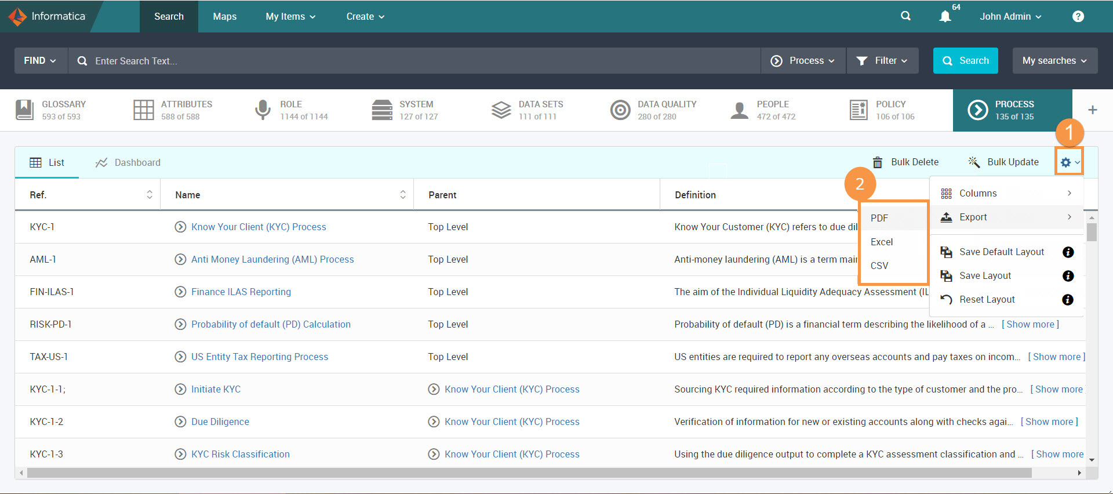Show info for Save Default Layout

[x=1068, y=252]
